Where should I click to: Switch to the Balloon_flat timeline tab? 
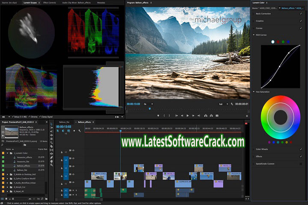[65, 122]
